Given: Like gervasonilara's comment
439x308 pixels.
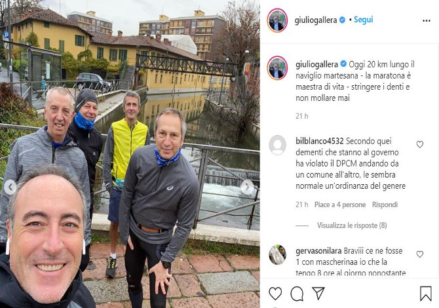Looking at the screenshot, I should coord(420,254).
